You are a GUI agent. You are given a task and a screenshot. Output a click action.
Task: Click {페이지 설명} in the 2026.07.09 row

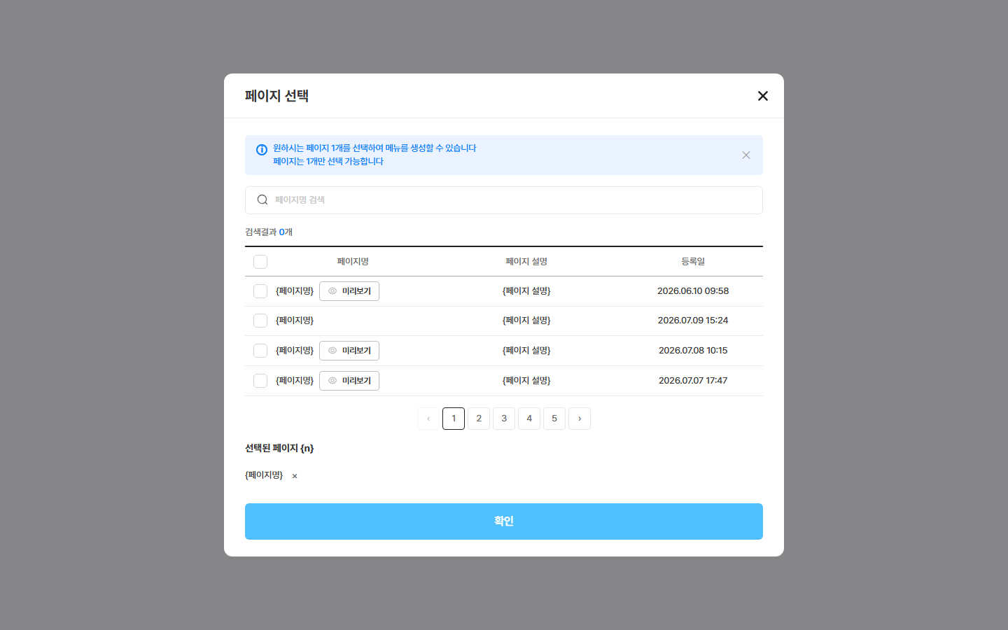tap(526, 321)
